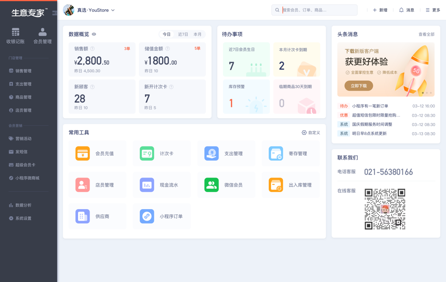Image resolution: width=446 pixels, height=282 pixels.
Task: Open the 小程序订单 tool icon
Action: pyautogui.click(x=147, y=216)
